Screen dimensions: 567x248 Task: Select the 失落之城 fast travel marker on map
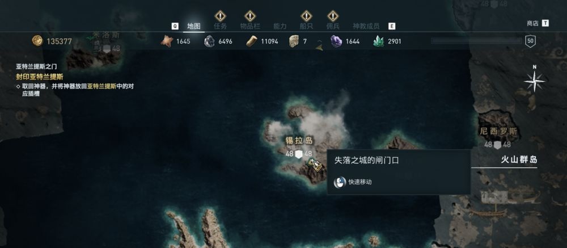pyautogui.click(x=316, y=165)
